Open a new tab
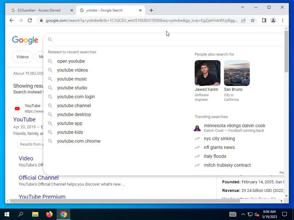This screenshot has height=220, width=294. (151, 10)
